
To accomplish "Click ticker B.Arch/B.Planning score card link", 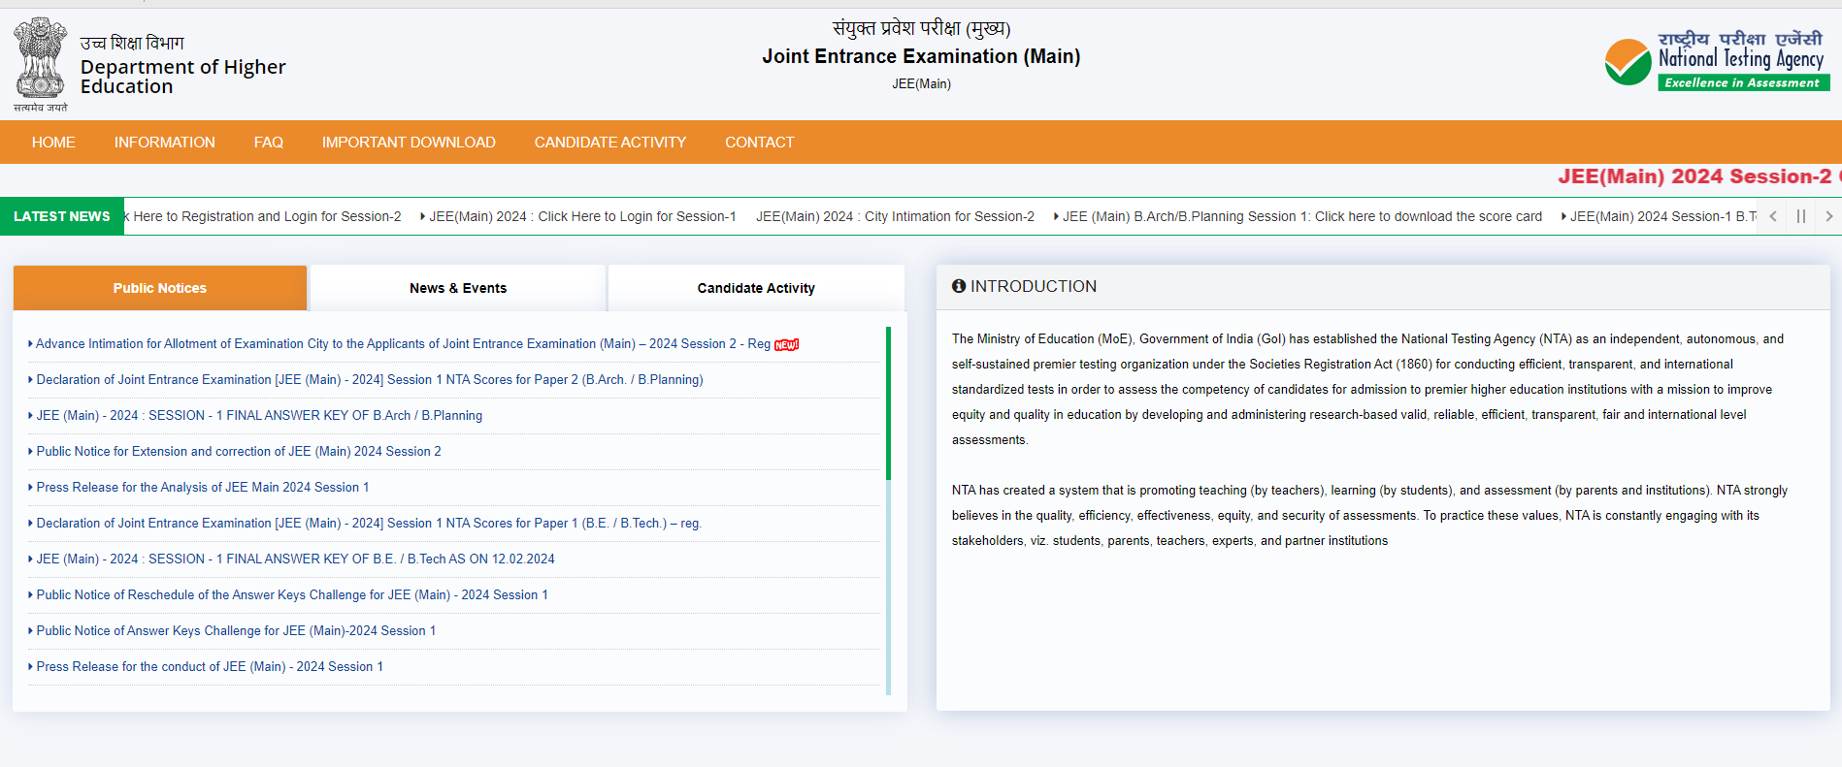I will point(1301,216).
